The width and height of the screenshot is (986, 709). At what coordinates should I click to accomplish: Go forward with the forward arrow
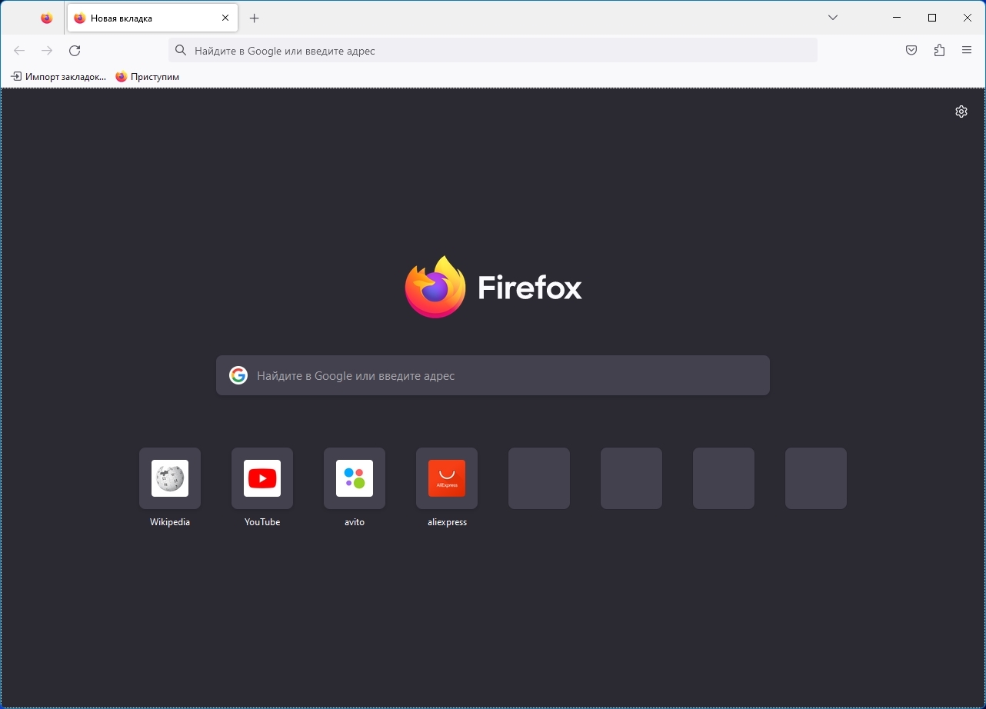(x=47, y=51)
